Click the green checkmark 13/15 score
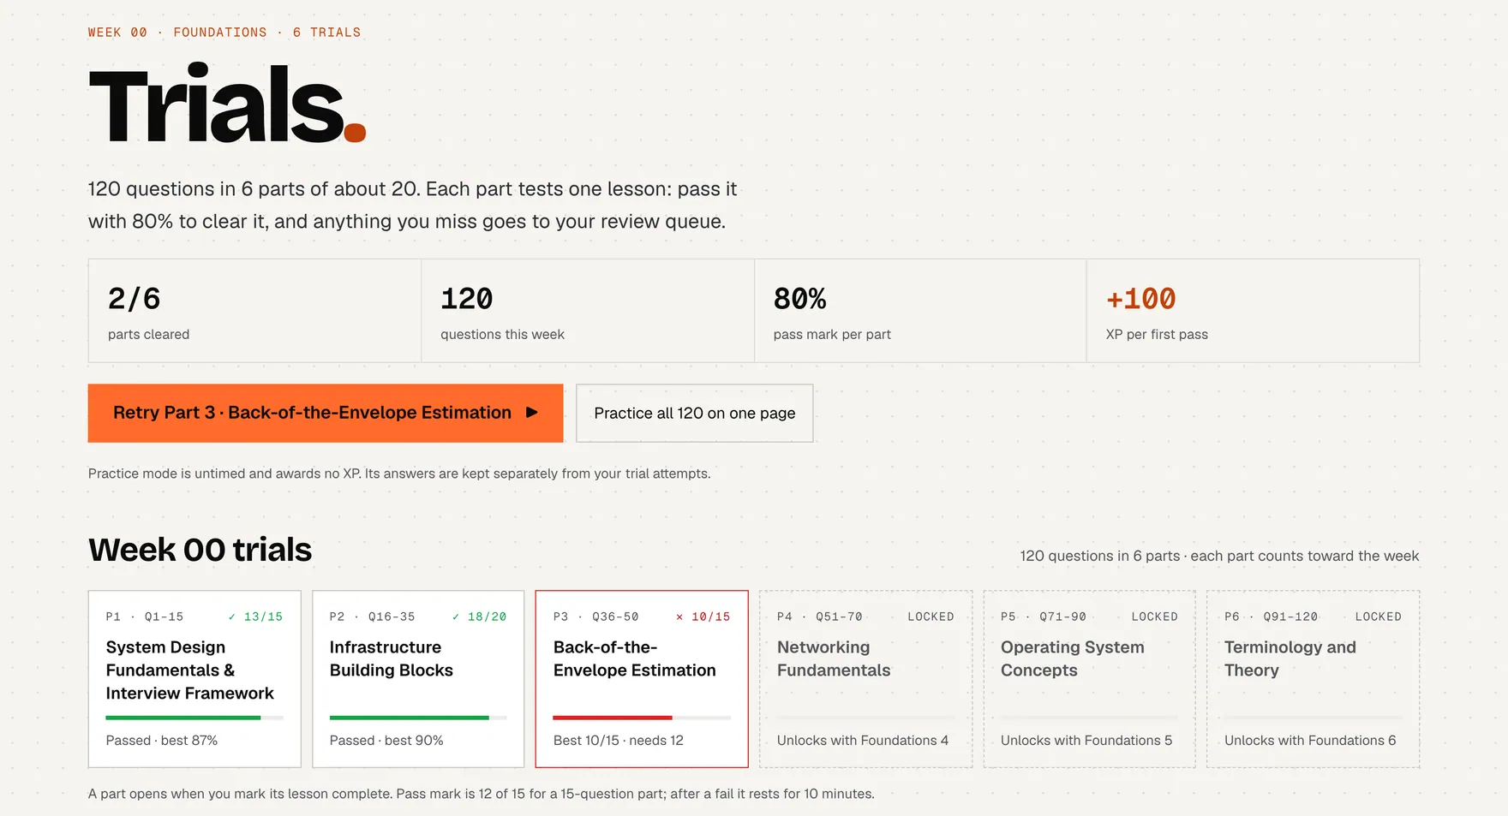The image size is (1508, 816). point(255,616)
